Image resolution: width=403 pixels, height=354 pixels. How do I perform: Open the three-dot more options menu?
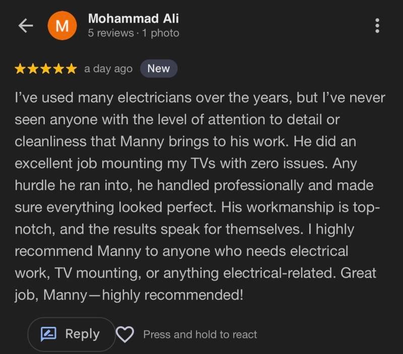(377, 26)
